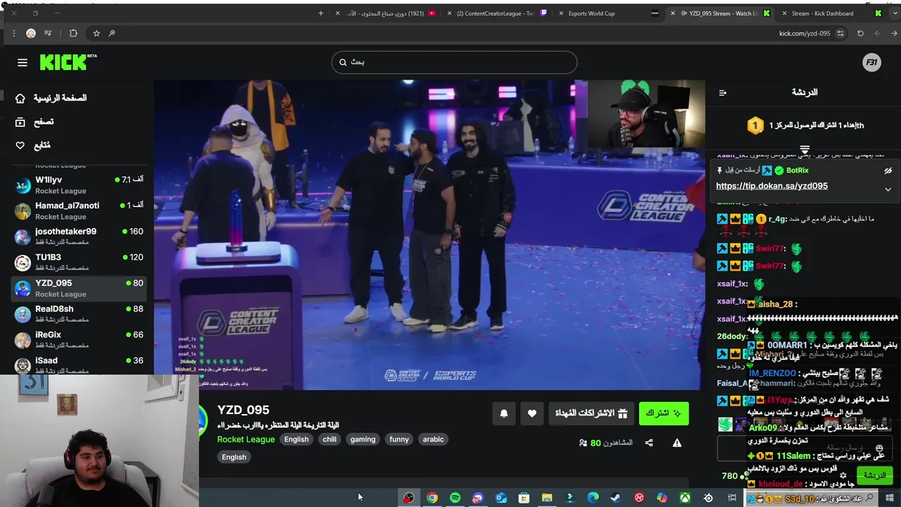This screenshot has height=507, width=901.
Task: Open Steam from taskbar
Action: [615, 498]
